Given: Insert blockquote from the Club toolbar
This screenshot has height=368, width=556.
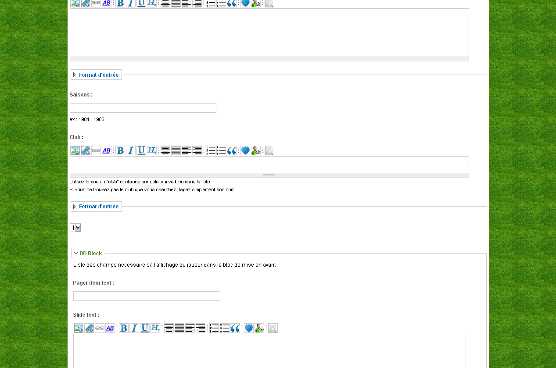Looking at the screenshot, I should (232, 150).
